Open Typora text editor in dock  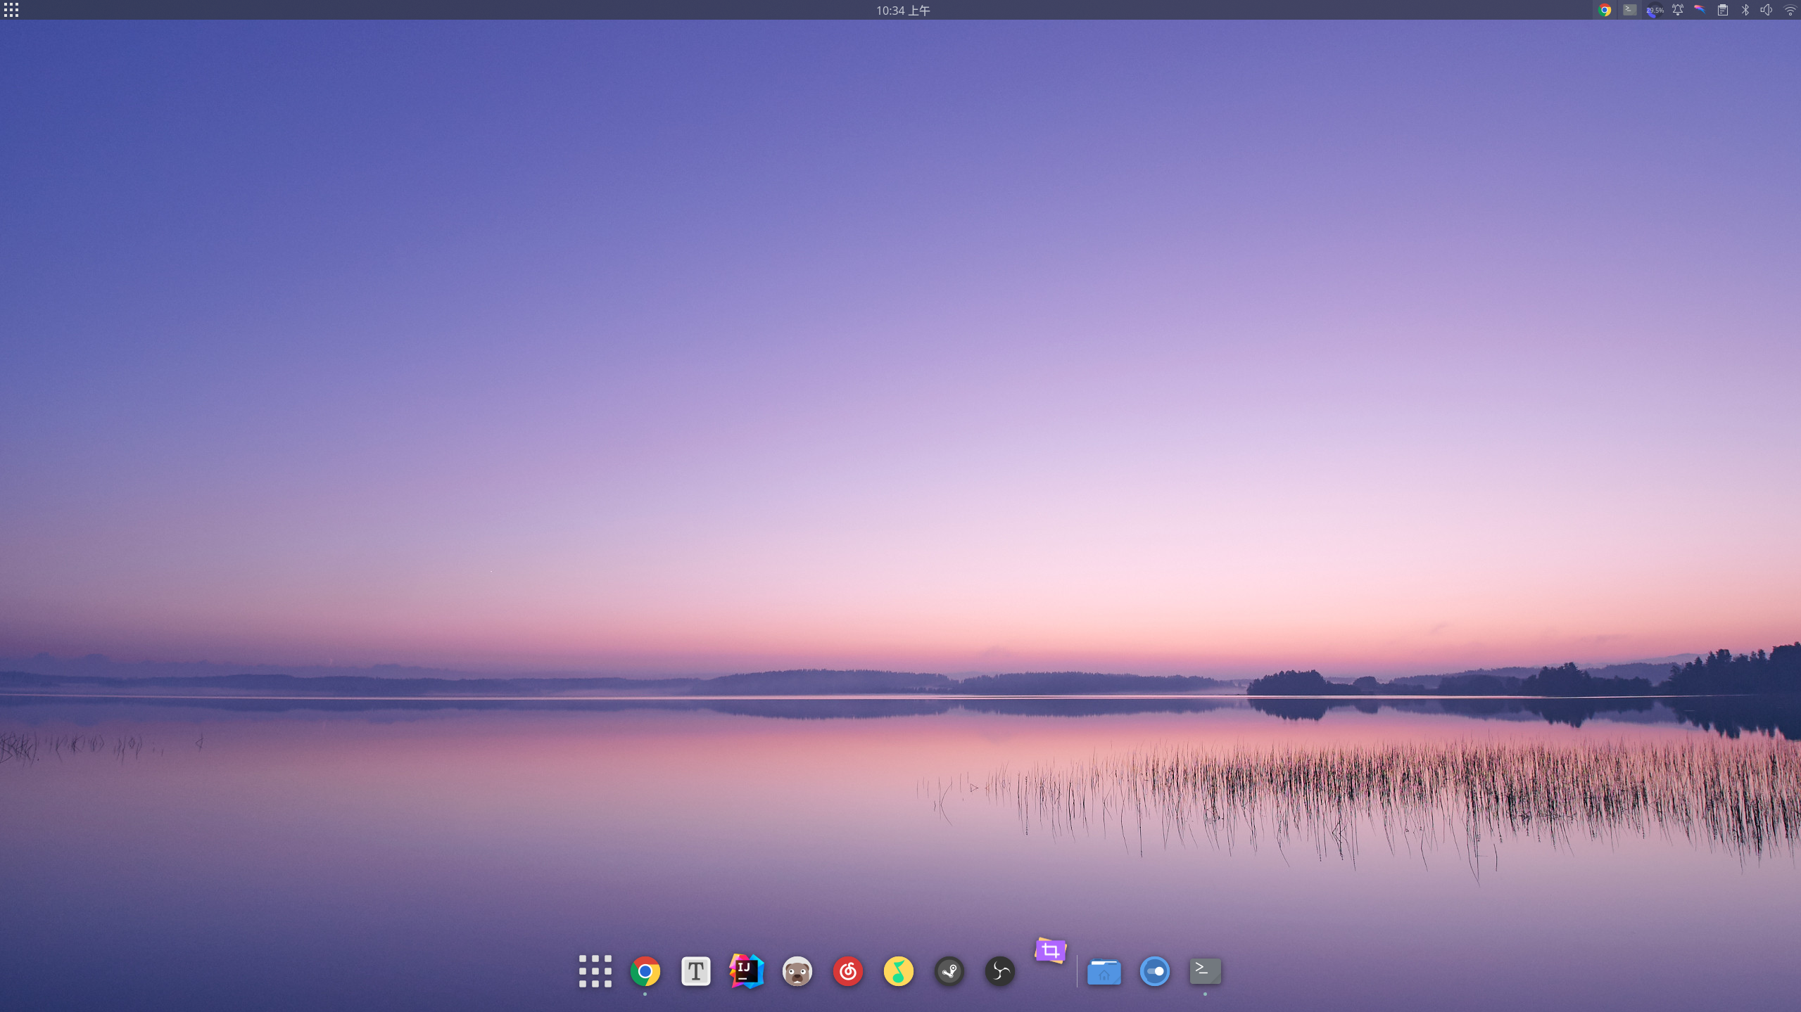pos(695,971)
